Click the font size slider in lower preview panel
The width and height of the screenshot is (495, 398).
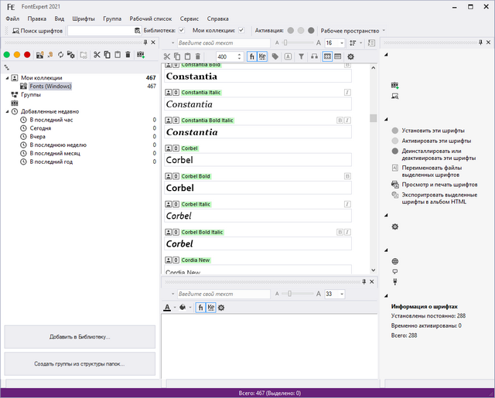[x=289, y=294]
